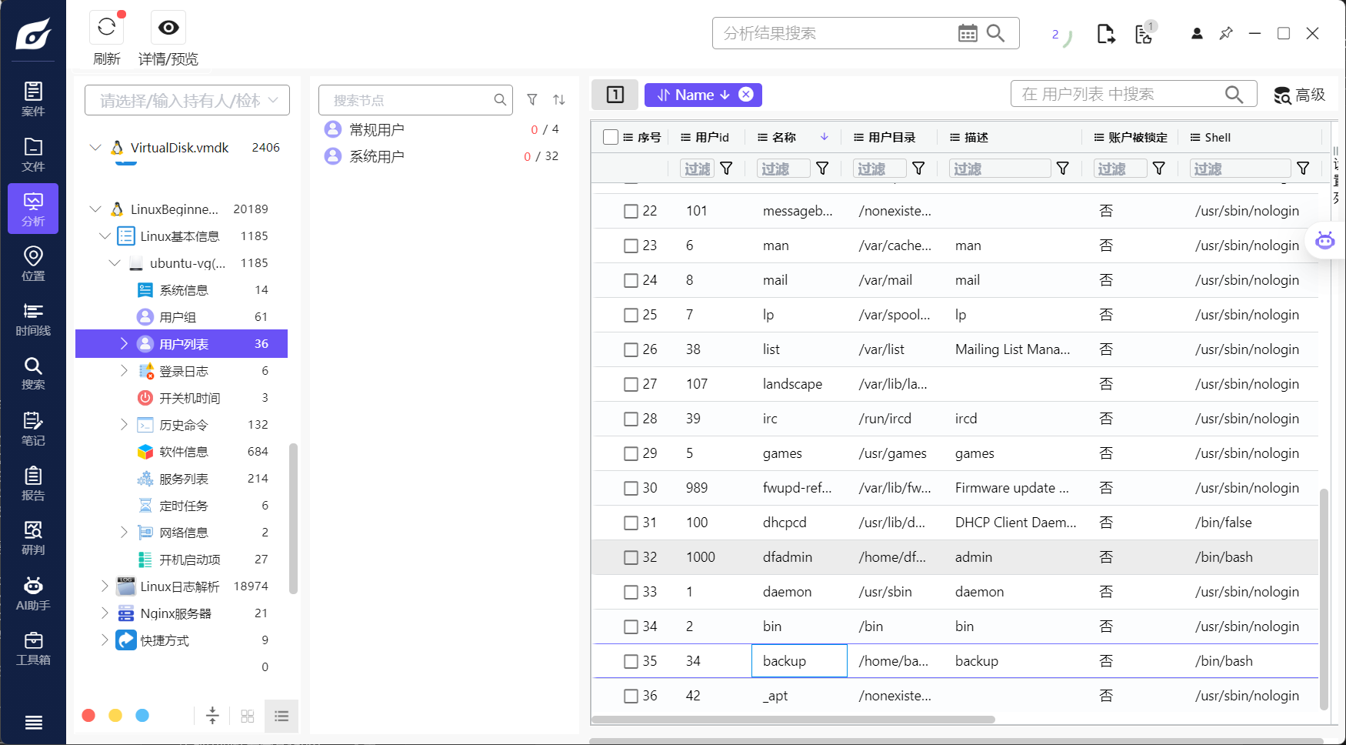Viewport: 1346px width, 745px height.
Task: Expand the 登录日志 node
Action: [124, 370]
